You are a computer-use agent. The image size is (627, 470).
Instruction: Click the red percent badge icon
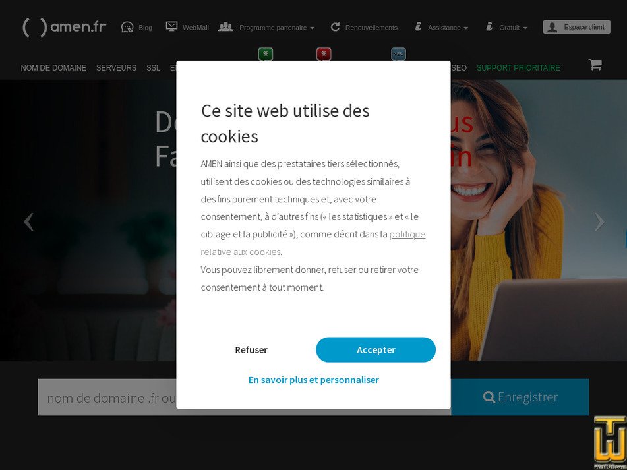[324, 54]
